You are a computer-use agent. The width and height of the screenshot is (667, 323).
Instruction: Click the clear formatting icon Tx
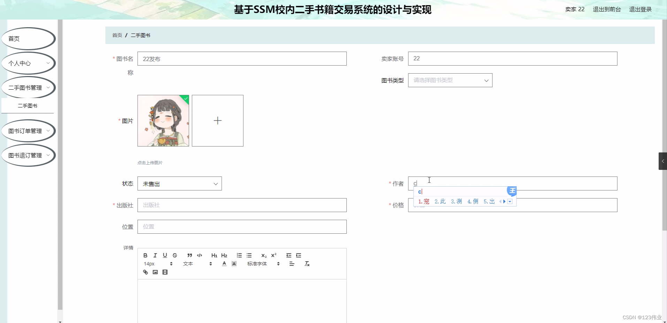[x=307, y=264]
